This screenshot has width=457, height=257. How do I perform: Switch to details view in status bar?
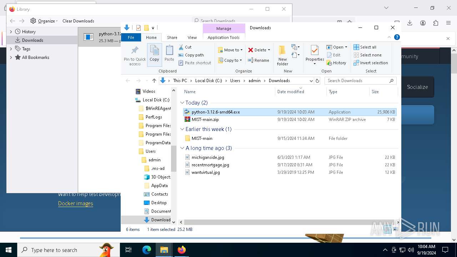coord(388,230)
